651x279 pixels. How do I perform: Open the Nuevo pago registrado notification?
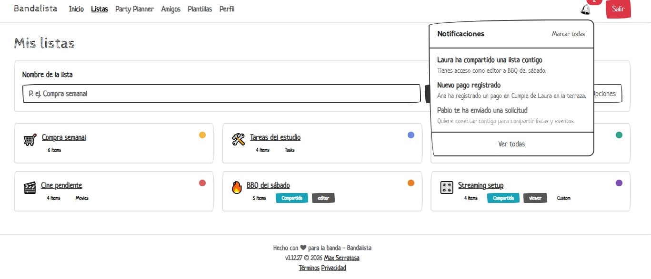(x=512, y=90)
